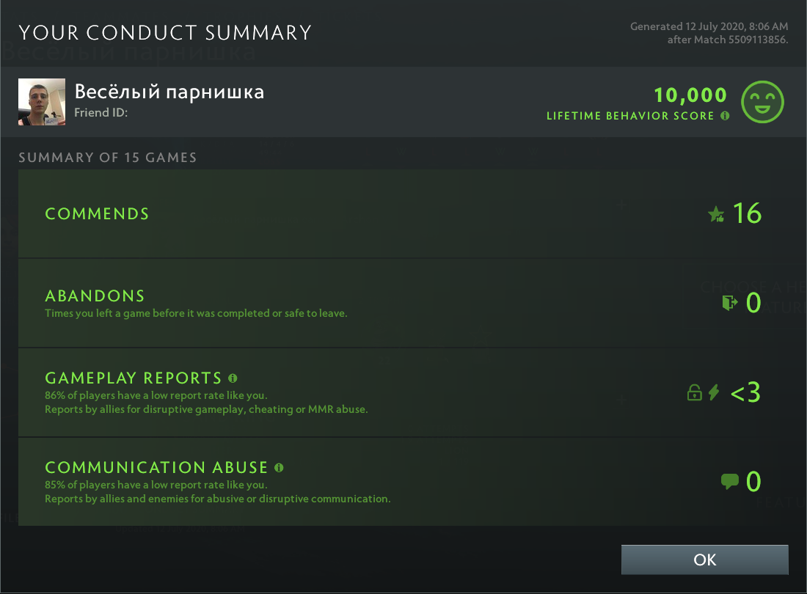This screenshot has height=594, width=807.
Task: Click the commends count of 16
Action: click(x=747, y=213)
